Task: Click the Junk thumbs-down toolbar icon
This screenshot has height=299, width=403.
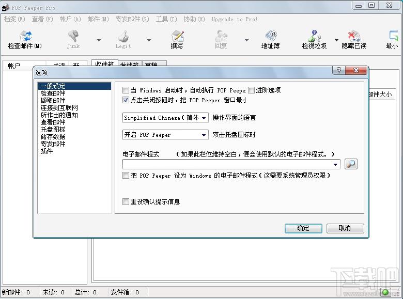Action: pos(73,36)
